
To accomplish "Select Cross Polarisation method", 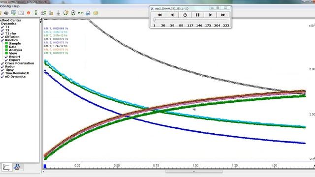I will click(x=20, y=63).
